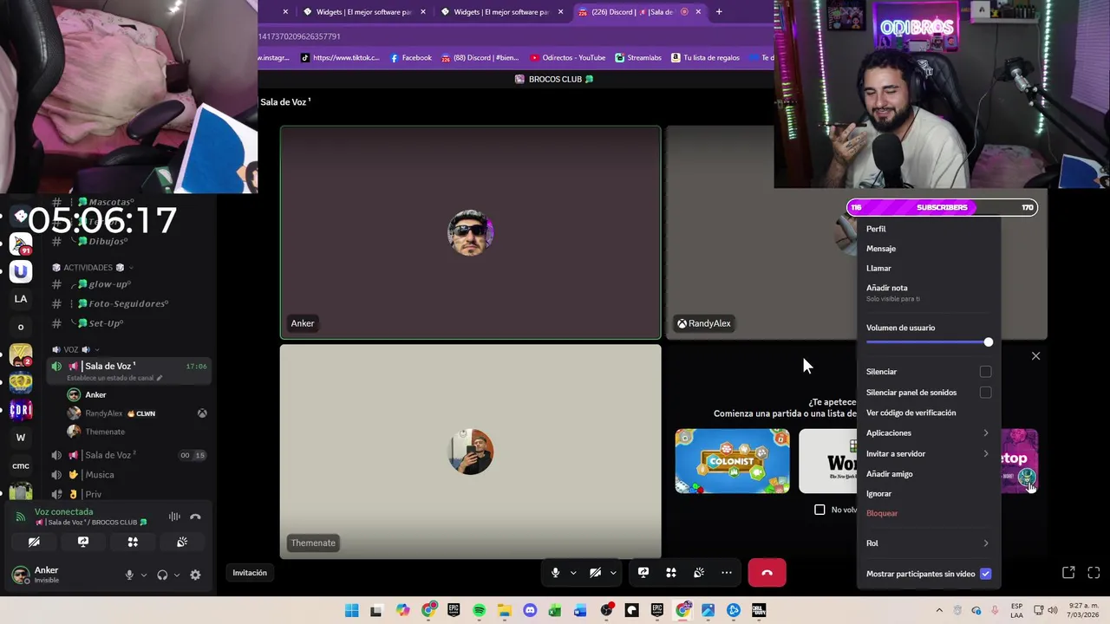Viewport: 1110px width, 624px height.
Task: Open the CDRI server icon
Action: 21,410
